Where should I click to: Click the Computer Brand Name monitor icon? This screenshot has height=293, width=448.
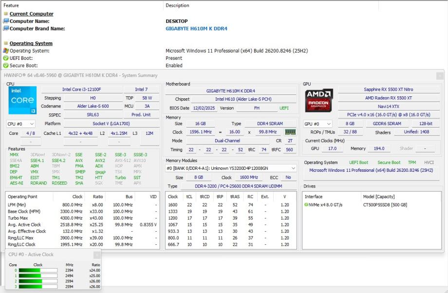(x=6, y=28)
